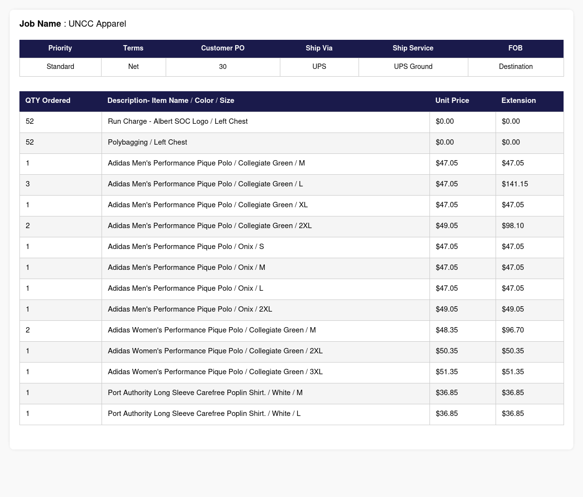Select the Destination FOB cell
Screen dimensions: 583x497
click(515, 66)
